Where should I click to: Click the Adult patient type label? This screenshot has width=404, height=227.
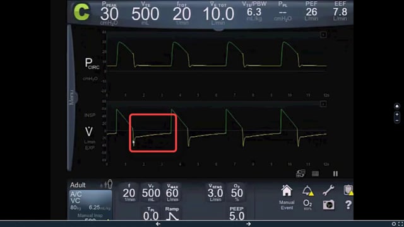point(78,185)
